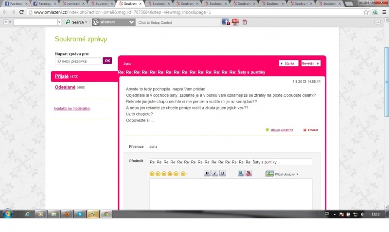This screenshot has height=232, width=389.
Task: Toggle bold formatting in the message editor
Action: (207, 173)
